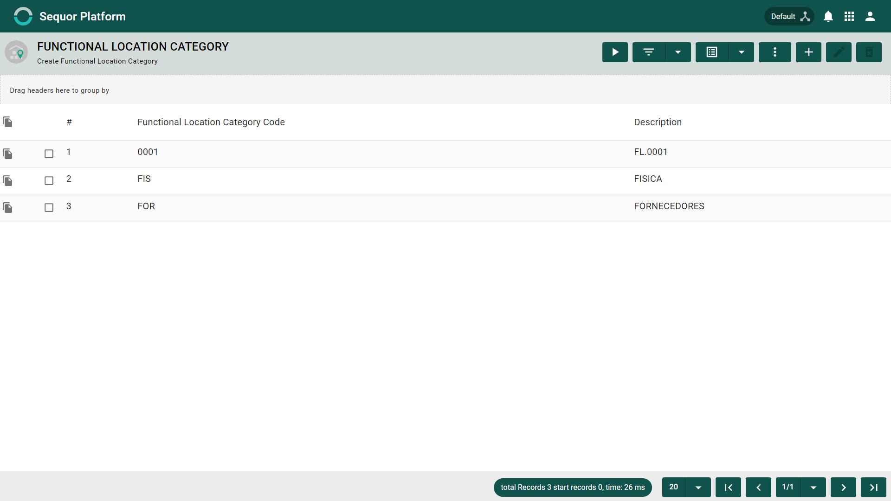The width and height of the screenshot is (891, 501).
Task: Expand the list view dropdown arrow
Action: pos(742,52)
